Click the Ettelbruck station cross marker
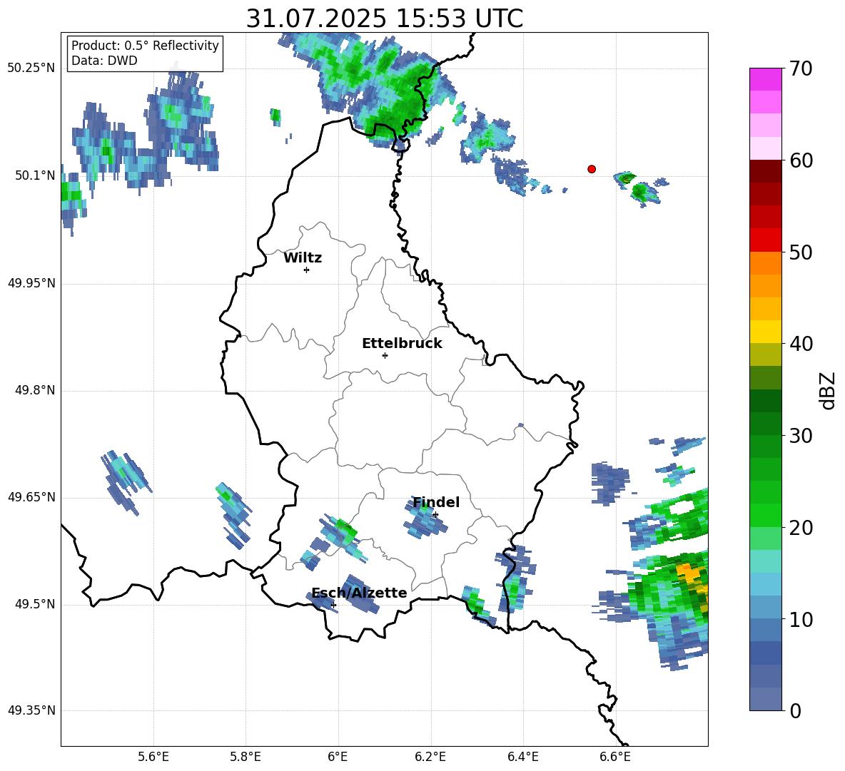The image size is (845, 771). (385, 355)
